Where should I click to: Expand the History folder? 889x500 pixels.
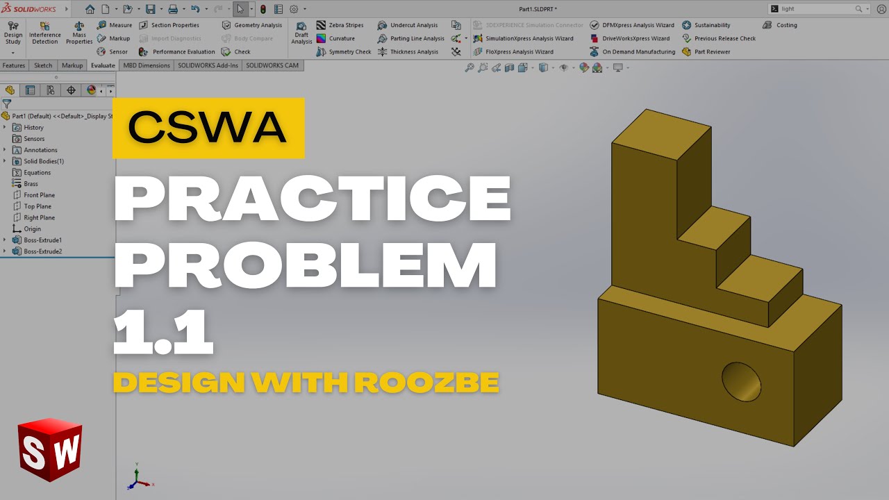click(5, 127)
